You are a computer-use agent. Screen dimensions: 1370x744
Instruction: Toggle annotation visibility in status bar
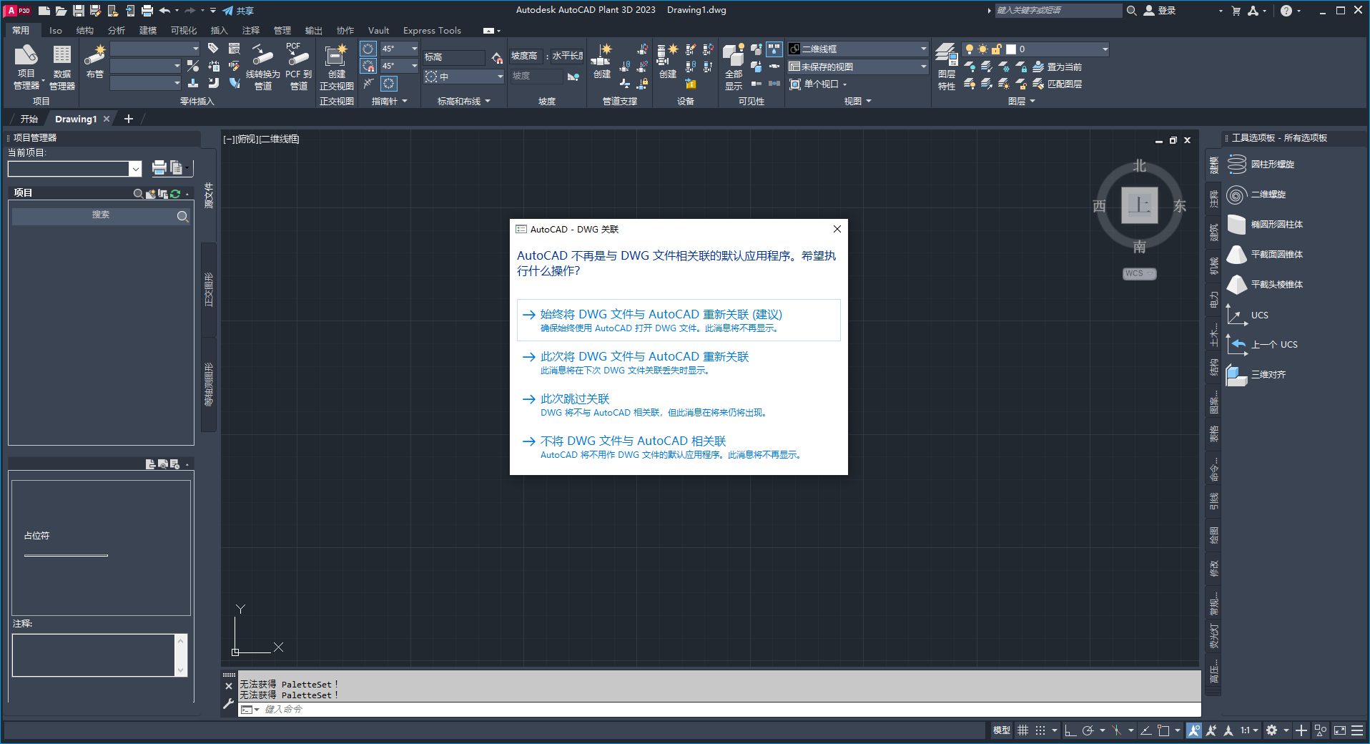(x=1194, y=730)
